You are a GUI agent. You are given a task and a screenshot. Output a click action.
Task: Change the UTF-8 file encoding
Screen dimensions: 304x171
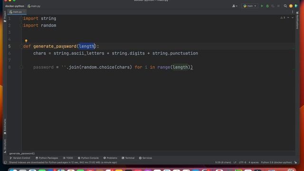[242, 162]
